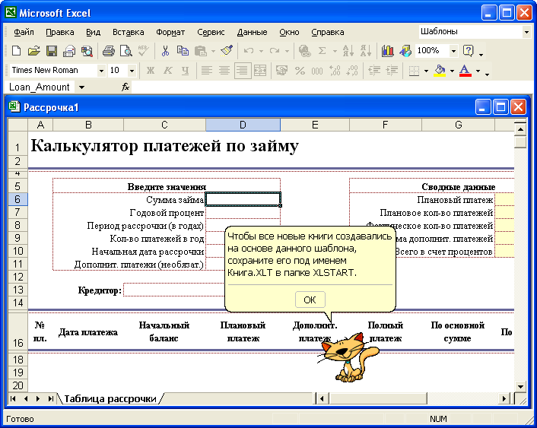Open the Drawing toolbar icon
537x428 pixels.
[x=405, y=51]
